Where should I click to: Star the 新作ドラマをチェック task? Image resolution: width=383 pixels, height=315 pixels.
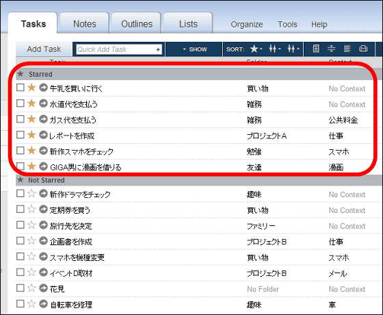[x=31, y=193]
